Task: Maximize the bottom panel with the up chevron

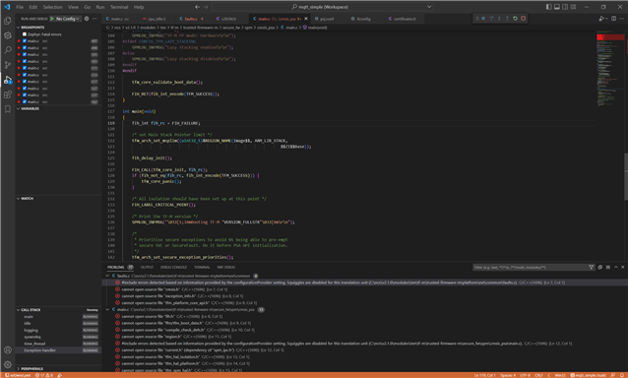Action: point(616,267)
